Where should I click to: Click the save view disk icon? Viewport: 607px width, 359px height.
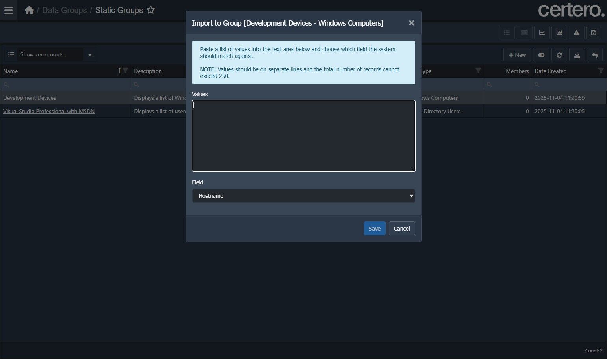[x=594, y=33]
